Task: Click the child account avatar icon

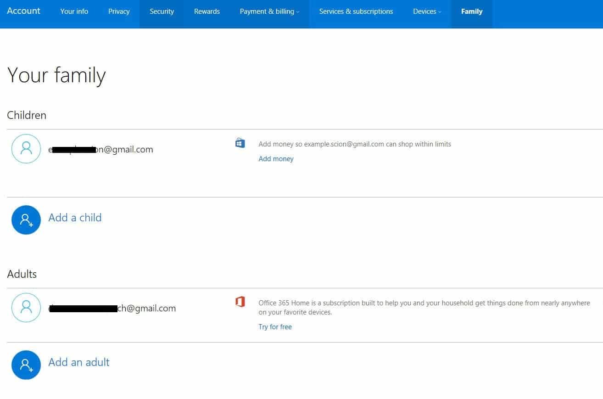Action: click(26, 149)
